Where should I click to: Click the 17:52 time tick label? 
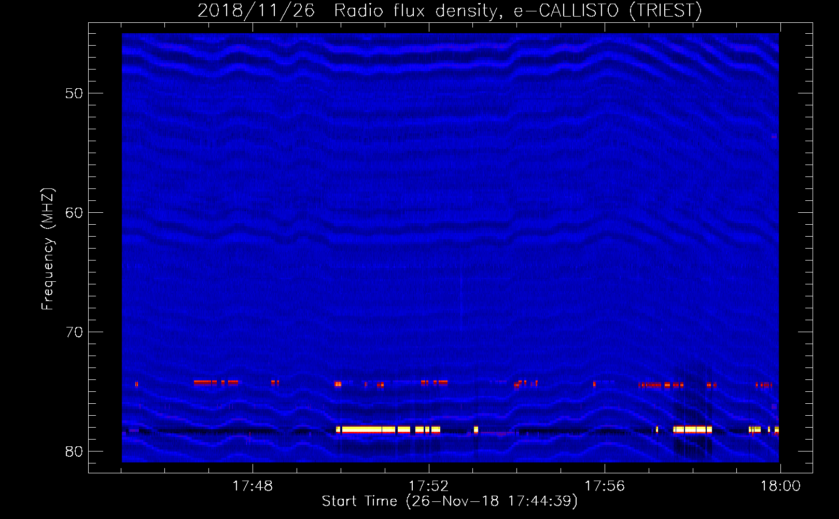pos(429,486)
